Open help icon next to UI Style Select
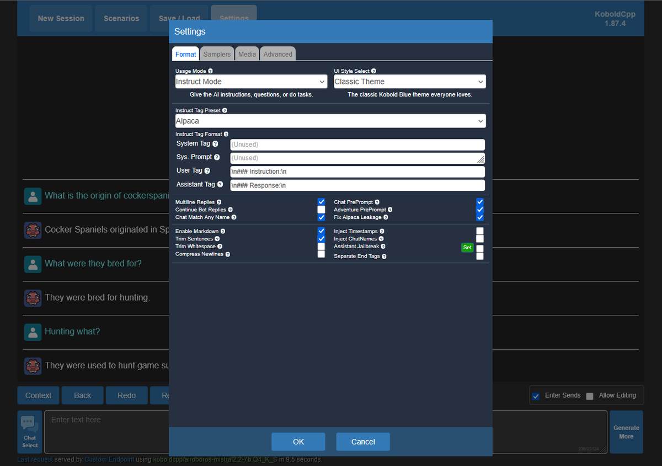 (x=373, y=71)
